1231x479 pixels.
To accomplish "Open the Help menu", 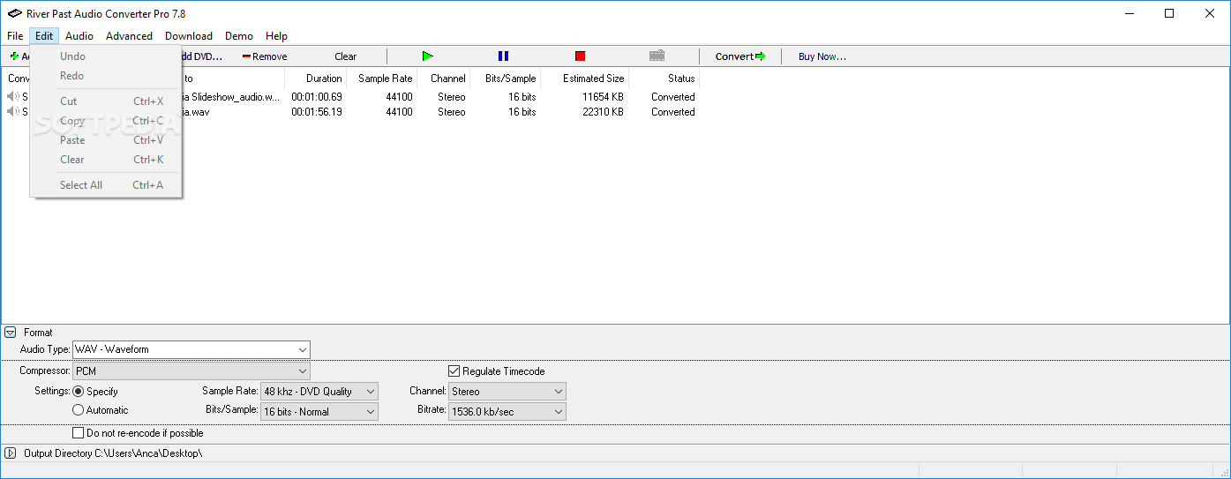I will pyautogui.click(x=277, y=36).
